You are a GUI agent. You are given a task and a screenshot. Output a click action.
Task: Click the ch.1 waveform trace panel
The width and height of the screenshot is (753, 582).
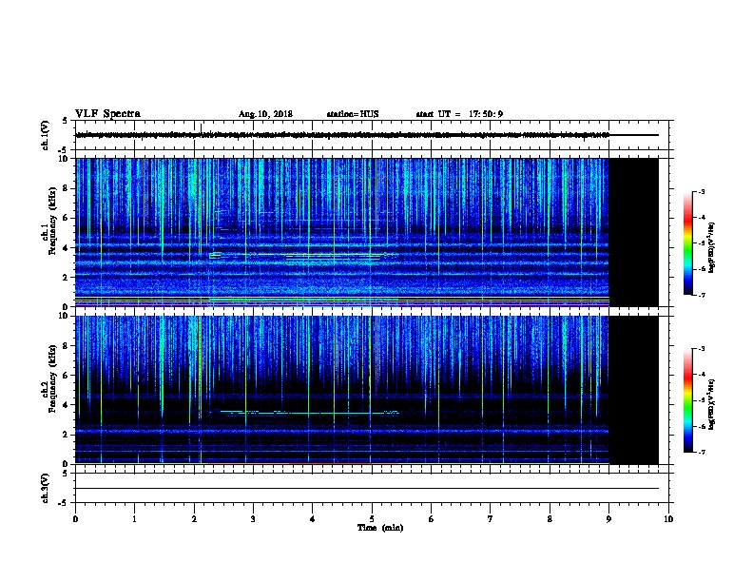click(x=372, y=135)
